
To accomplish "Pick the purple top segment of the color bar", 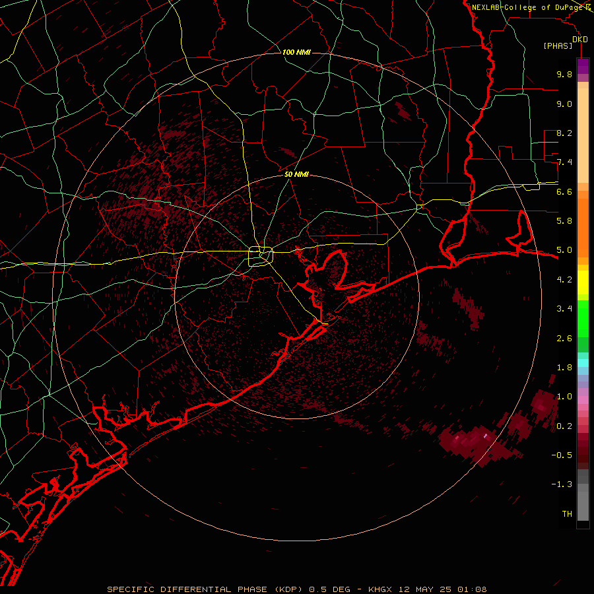I will pos(583,66).
